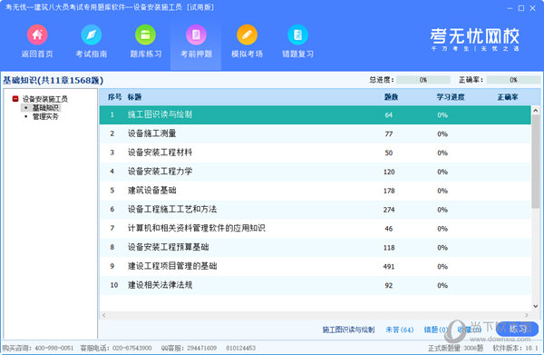Open the 考前押题 pre-exam prediction icon
This screenshot has width=544, height=355.
[196, 35]
